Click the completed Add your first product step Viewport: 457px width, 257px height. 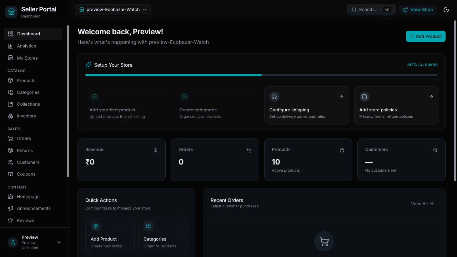coord(127,106)
